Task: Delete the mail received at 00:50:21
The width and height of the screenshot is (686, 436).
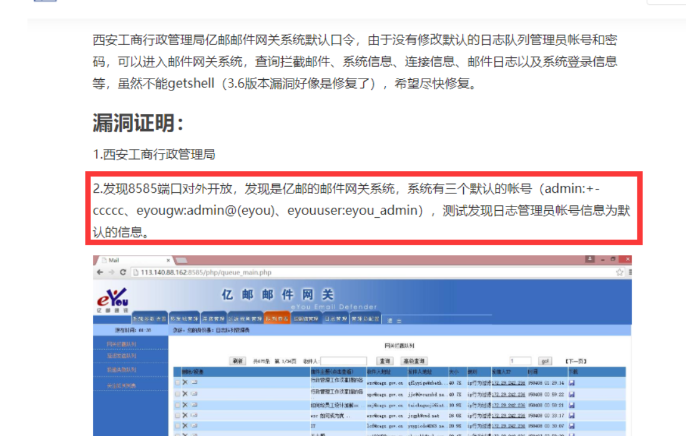Action: coord(185,405)
